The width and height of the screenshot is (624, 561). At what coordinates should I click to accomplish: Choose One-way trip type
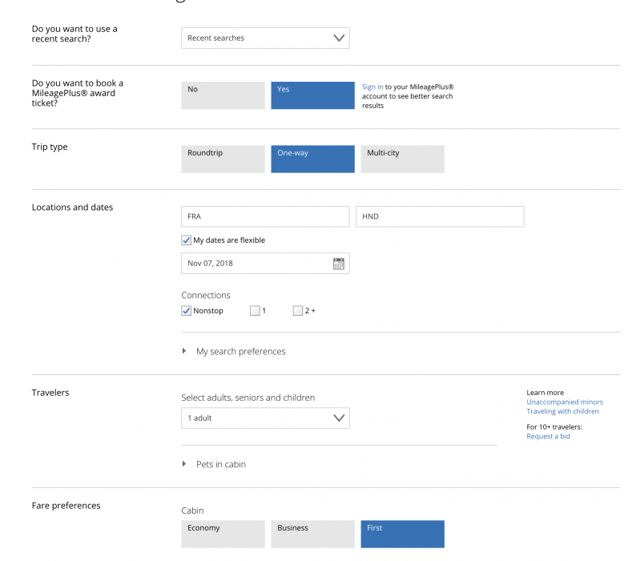312,159
